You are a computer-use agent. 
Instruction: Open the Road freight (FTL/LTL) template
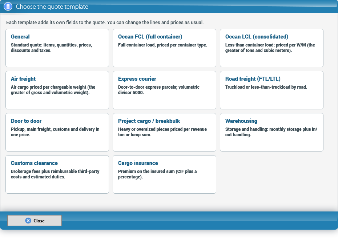coord(271,90)
